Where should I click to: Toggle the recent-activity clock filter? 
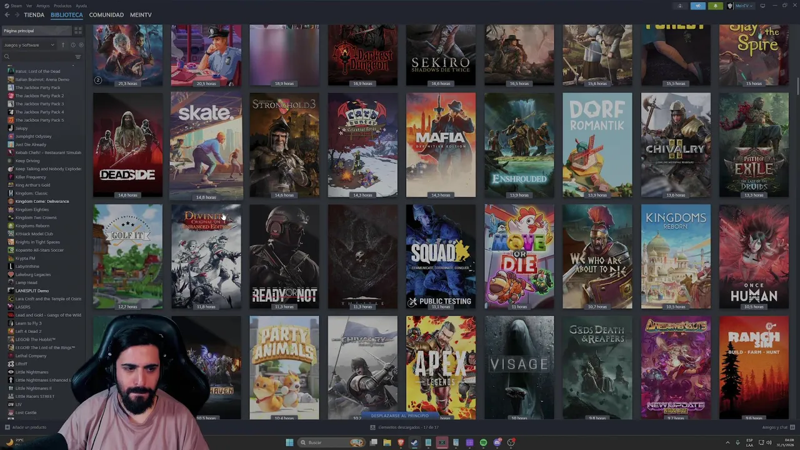click(x=72, y=45)
